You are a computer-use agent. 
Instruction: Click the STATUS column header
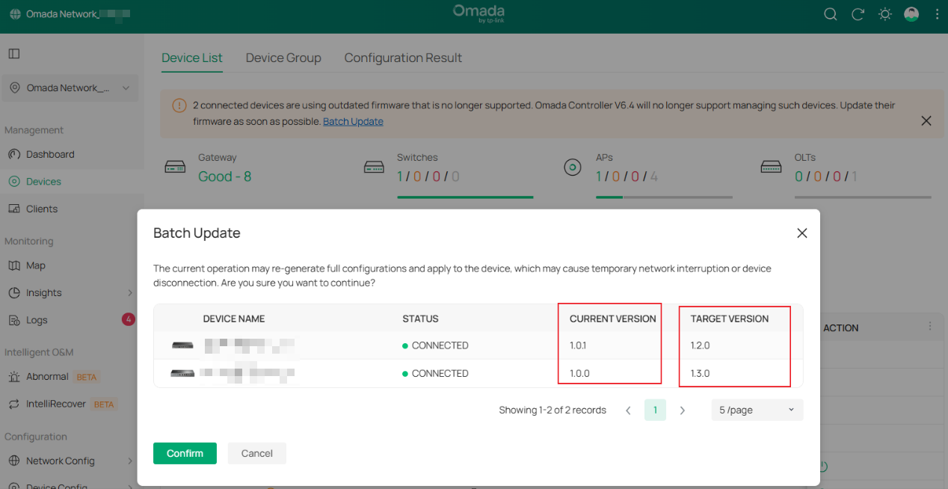[420, 319]
